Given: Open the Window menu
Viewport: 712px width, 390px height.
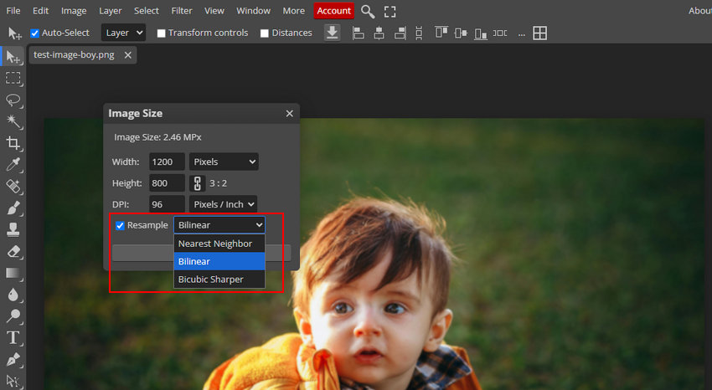Looking at the screenshot, I should click(x=253, y=10).
